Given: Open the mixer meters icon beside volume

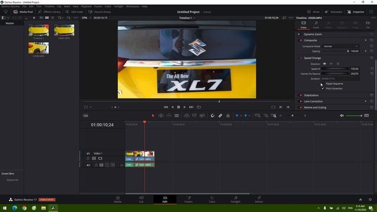Looking at the screenshot, I should 366,115.
